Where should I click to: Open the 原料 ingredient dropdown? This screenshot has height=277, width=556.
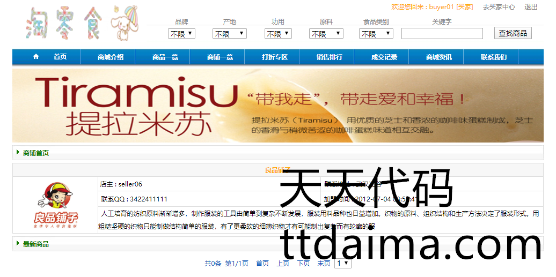coord(326,34)
